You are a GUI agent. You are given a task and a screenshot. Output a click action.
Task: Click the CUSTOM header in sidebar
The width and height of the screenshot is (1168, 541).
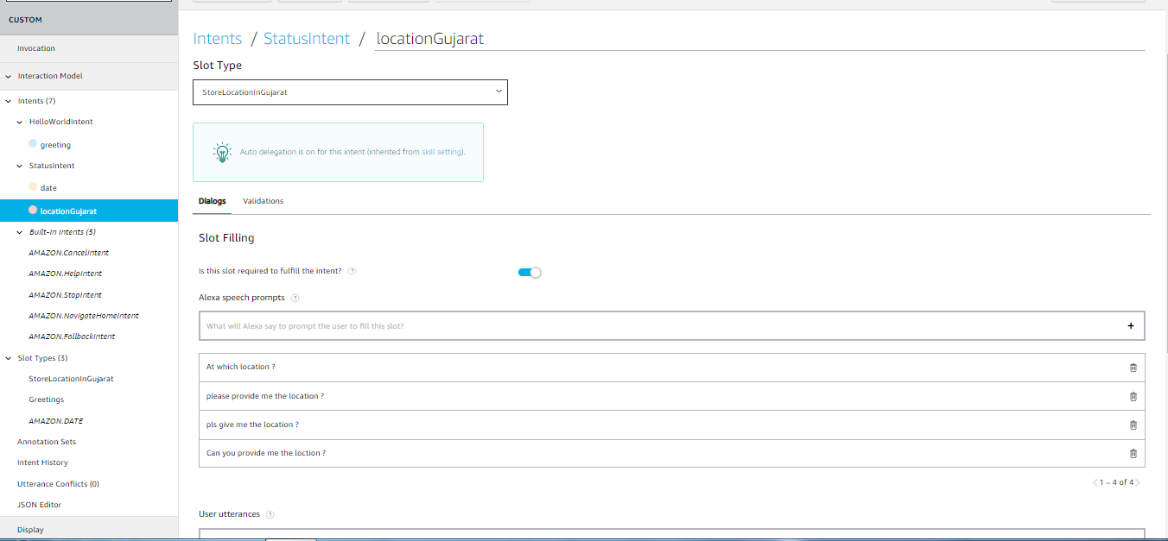tap(25, 20)
